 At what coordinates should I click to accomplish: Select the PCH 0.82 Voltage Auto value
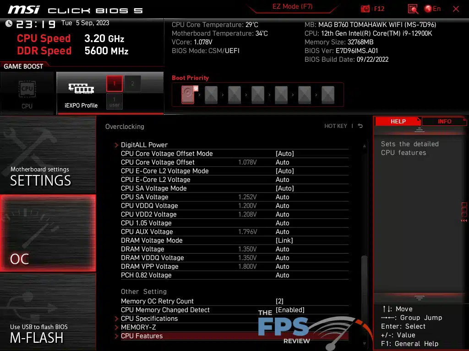(282, 275)
